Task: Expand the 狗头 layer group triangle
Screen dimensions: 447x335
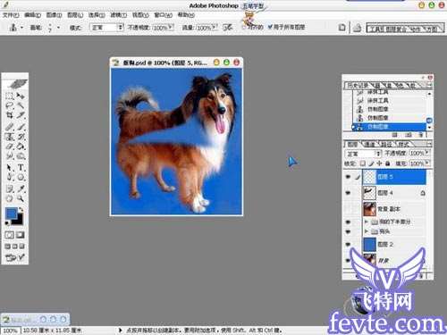Action: (367, 231)
